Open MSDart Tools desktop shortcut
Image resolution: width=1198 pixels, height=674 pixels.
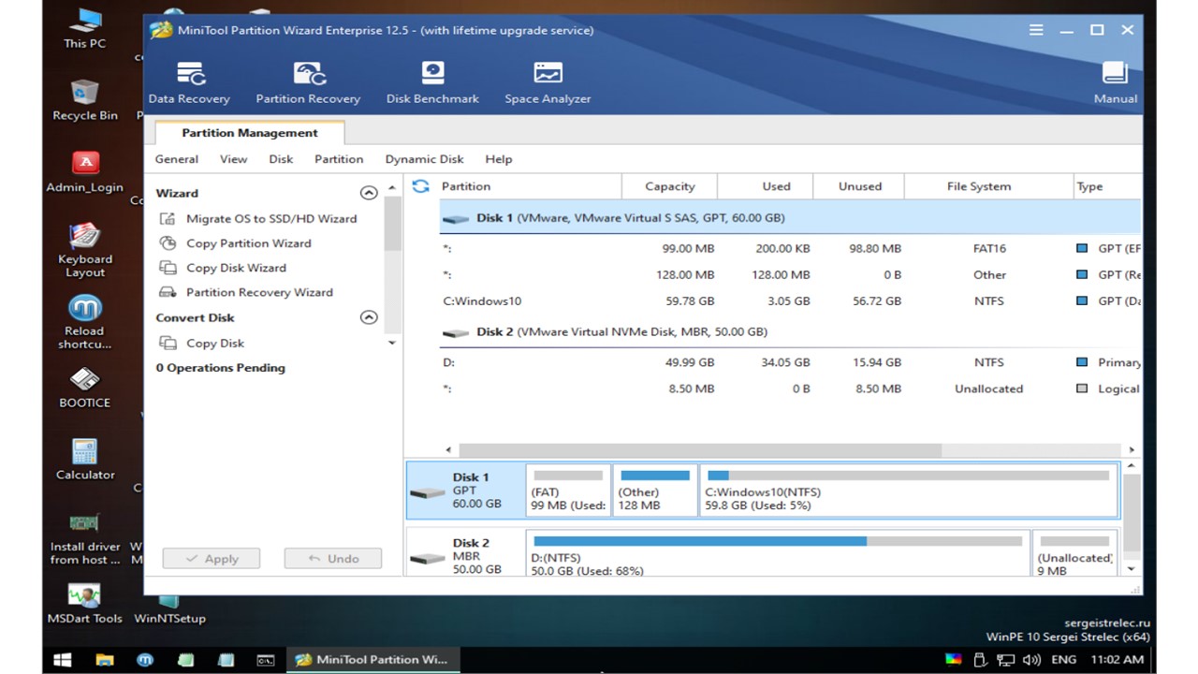click(85, 604)
